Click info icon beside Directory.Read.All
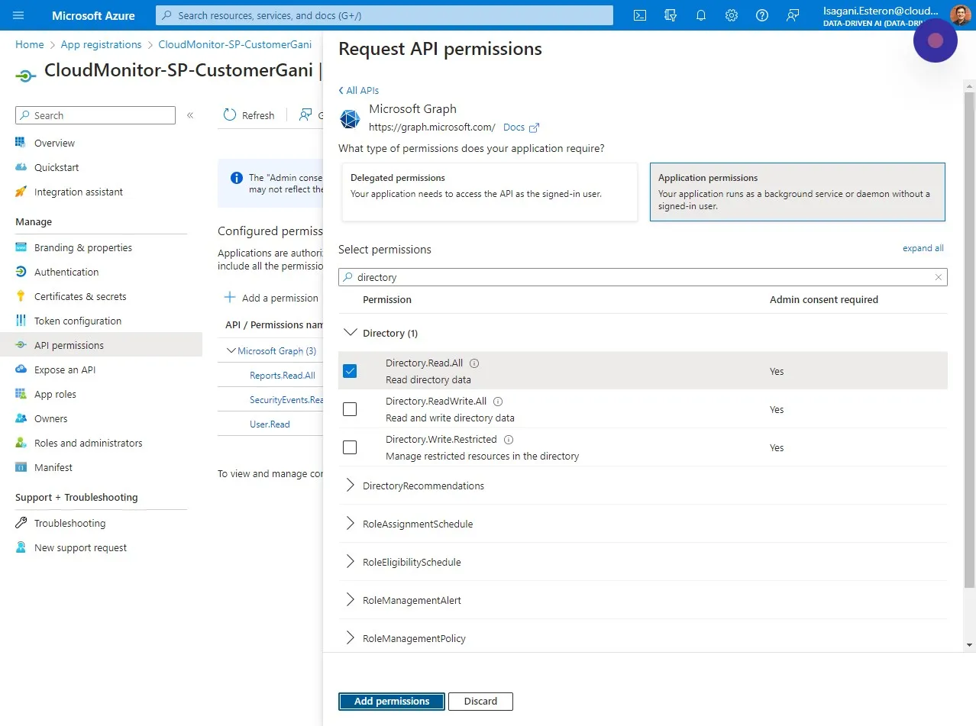 (x=474, y=363)
